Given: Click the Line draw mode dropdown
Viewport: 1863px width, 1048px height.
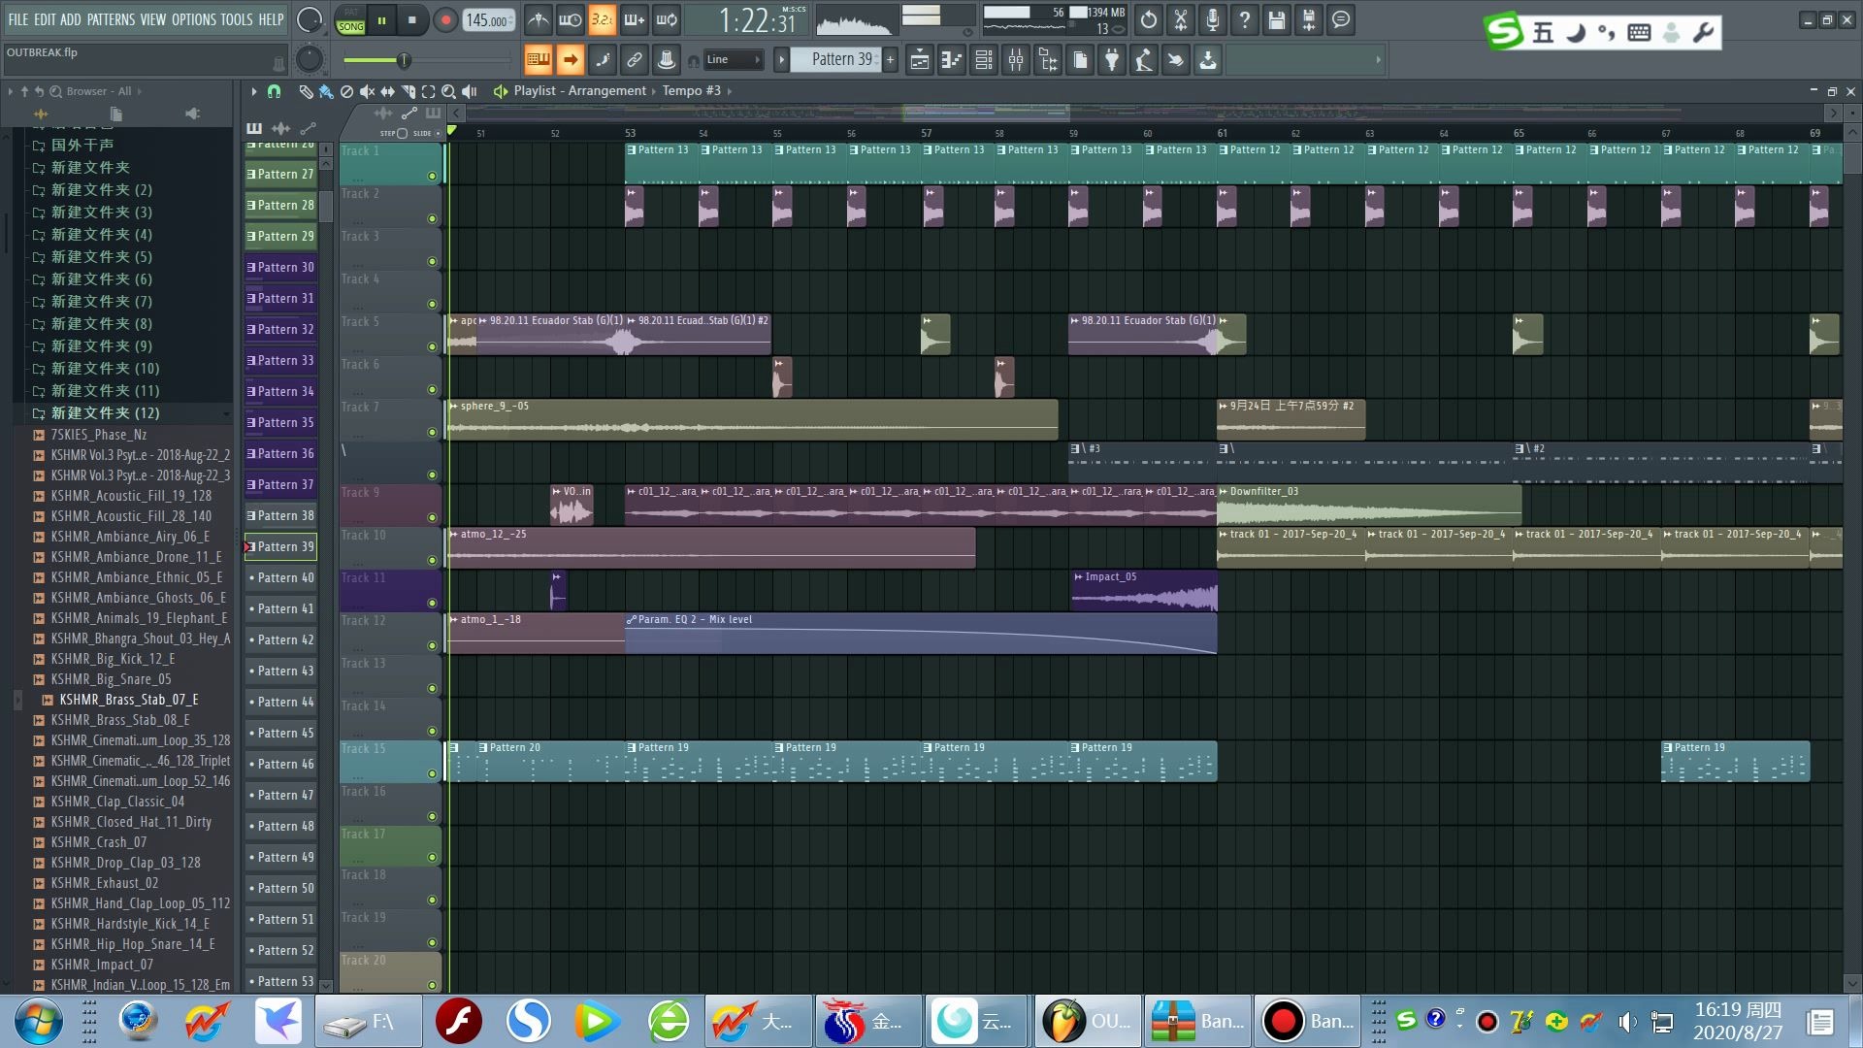Looking at the screenshot, I should click(732, 59).
